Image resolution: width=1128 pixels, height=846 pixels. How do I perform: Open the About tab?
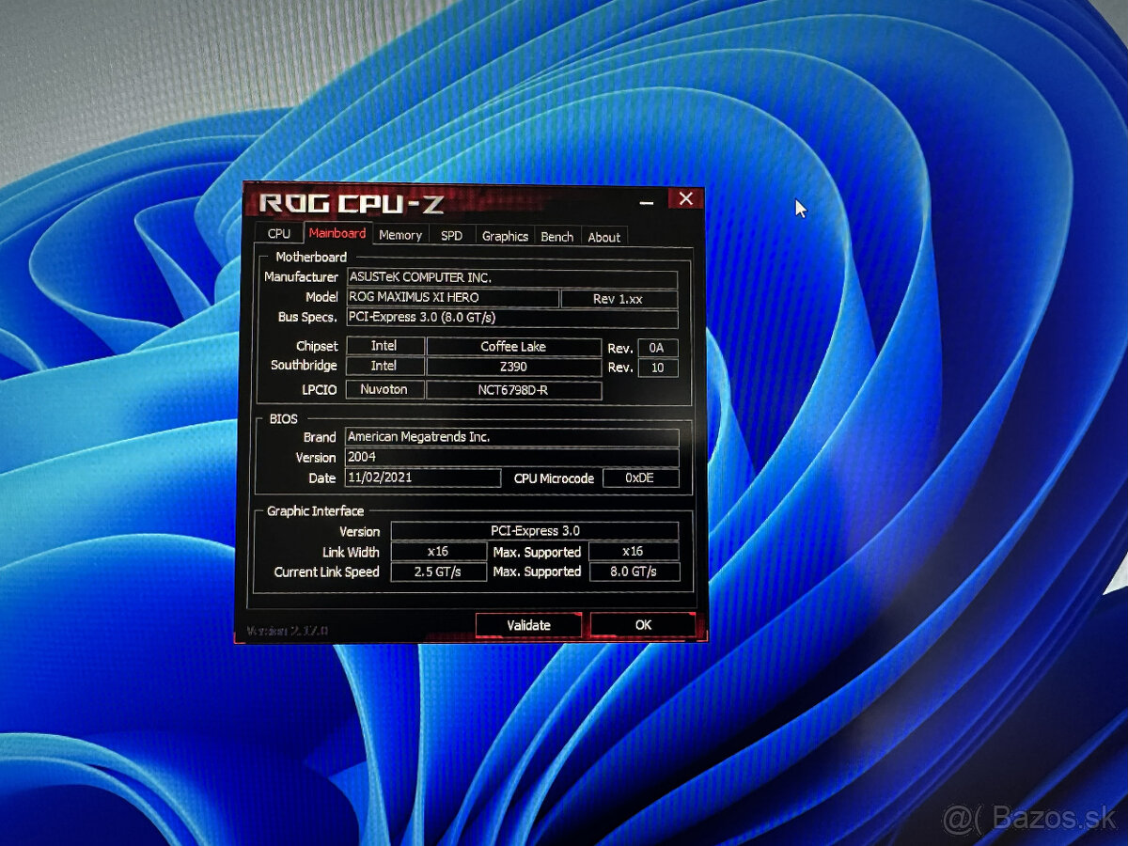[x=603, y=237]
